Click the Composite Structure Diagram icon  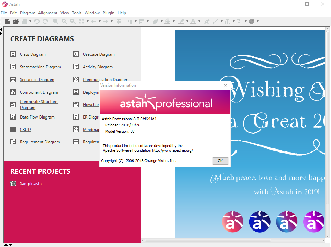[x=13, y=104]
